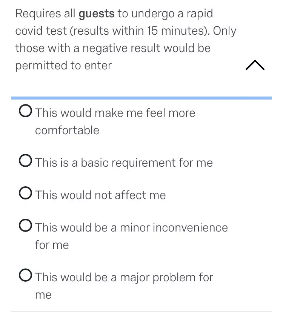Click the 'This is a basic requirement for me' label

click(x=124, y=163)
